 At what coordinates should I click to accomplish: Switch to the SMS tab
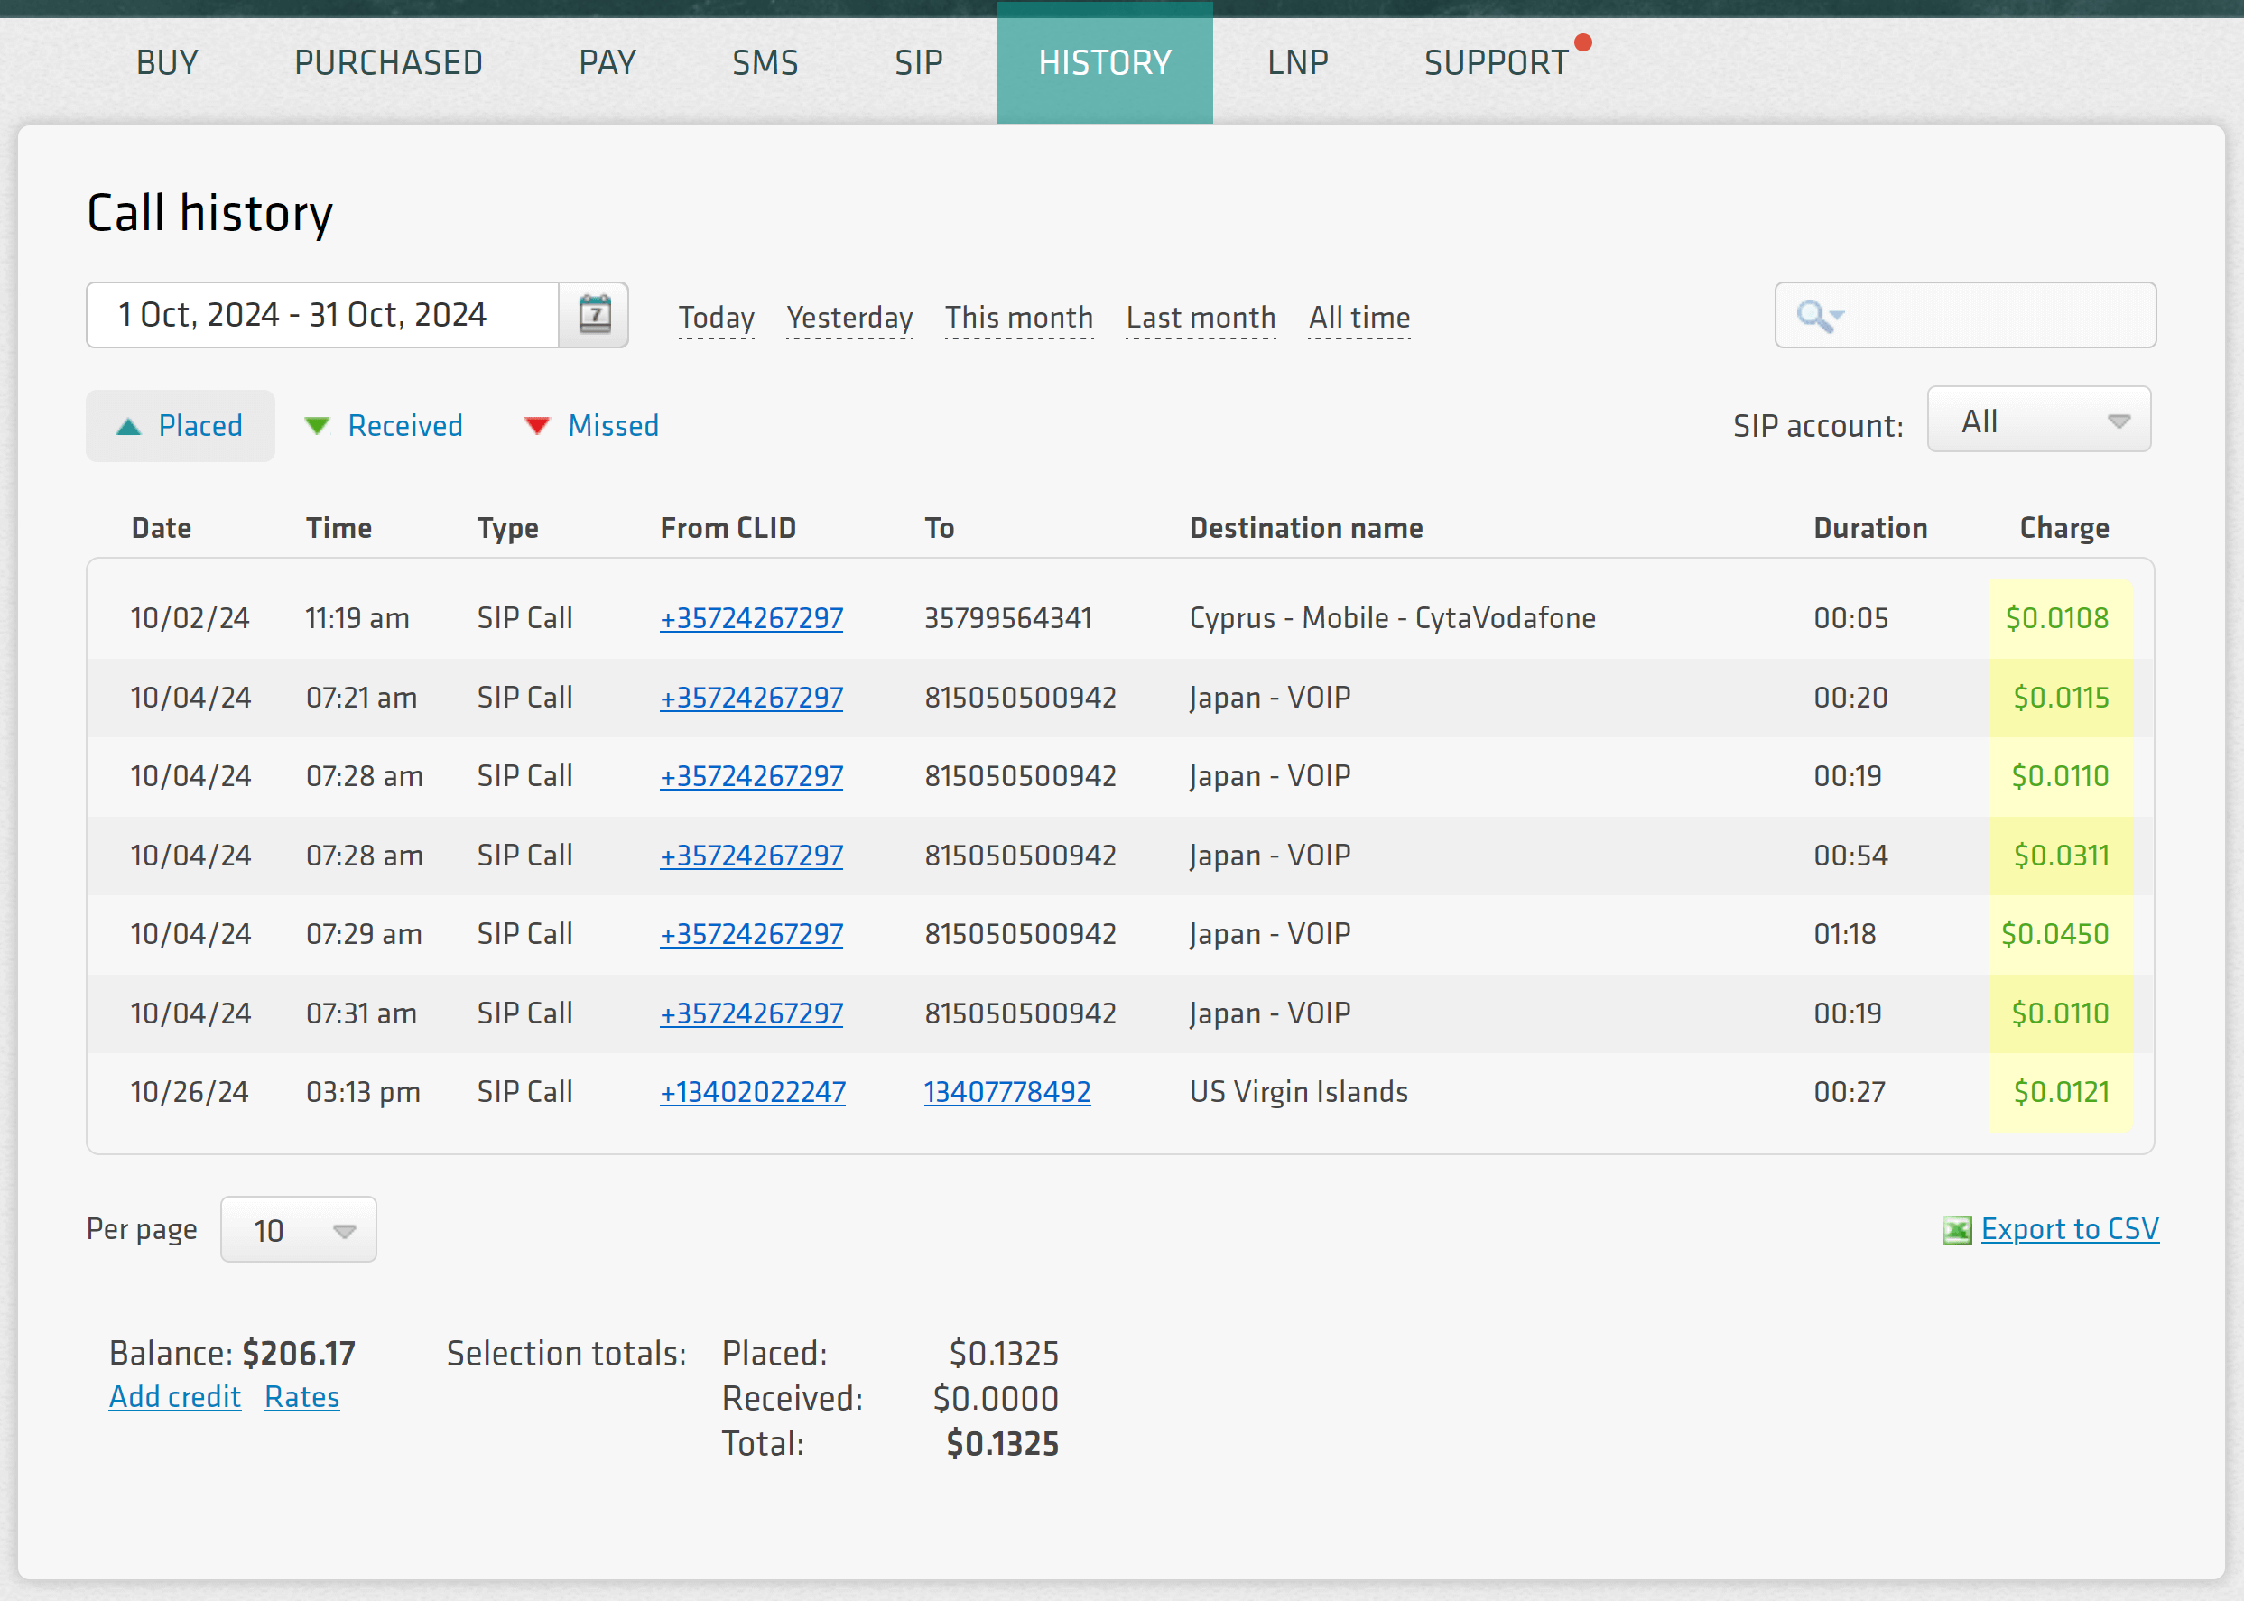765,63
